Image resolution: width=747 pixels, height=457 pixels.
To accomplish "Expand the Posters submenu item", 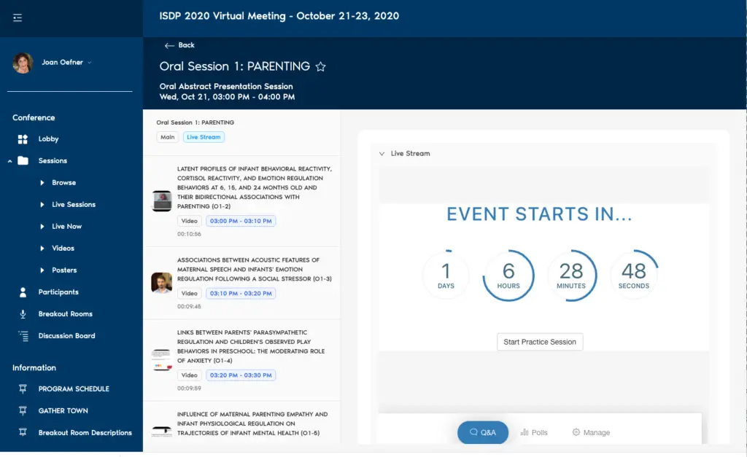I will (42, 270).
